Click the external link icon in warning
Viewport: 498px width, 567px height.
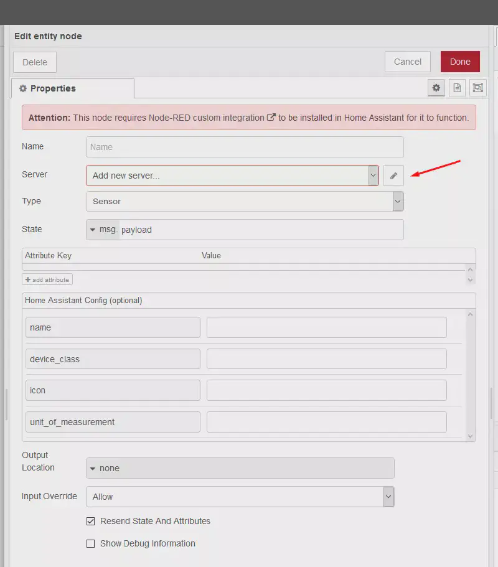point(271,117)
